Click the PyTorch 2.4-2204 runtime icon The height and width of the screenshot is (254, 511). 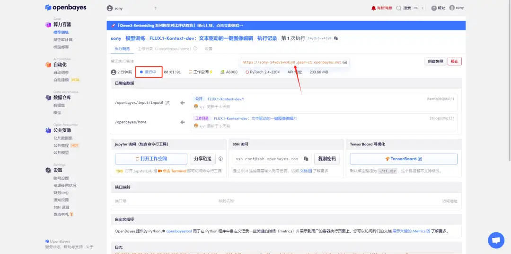pos(247,72)
